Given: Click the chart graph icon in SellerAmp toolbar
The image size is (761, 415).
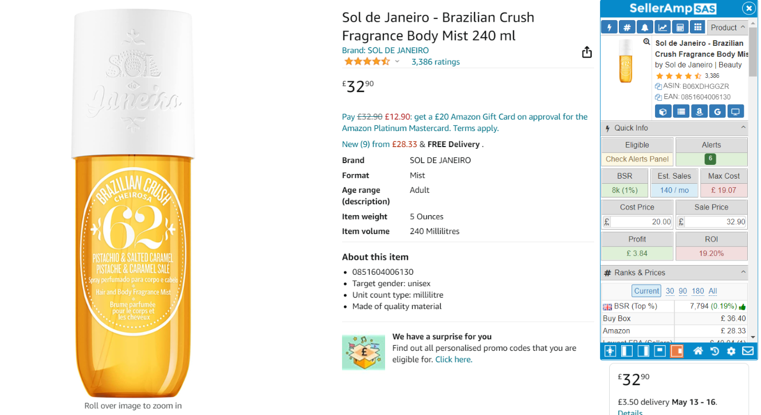Looking at the screenshot, I should pos(662,27).
